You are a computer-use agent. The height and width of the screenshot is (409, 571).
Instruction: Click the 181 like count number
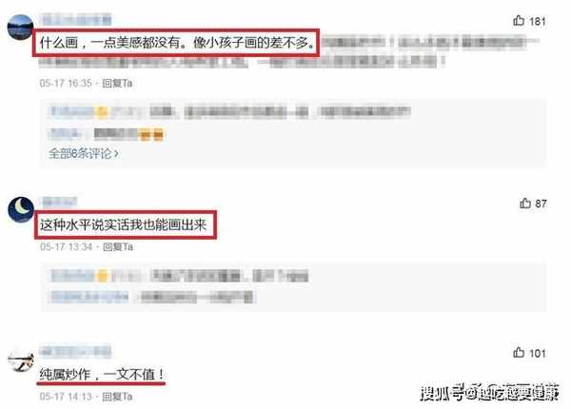coord(537,22)
